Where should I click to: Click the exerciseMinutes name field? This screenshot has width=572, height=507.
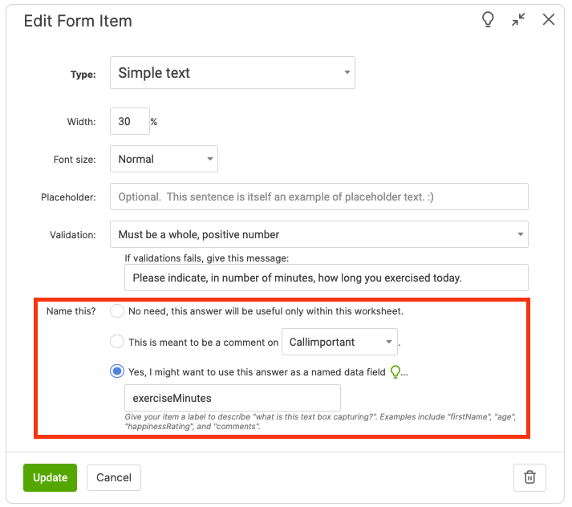coord(232,398)
